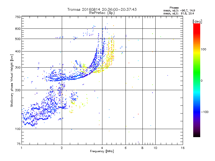215x161 pixels.
Task: Click the colorbar tick label '-100'
Action: [x=205, y=112]
